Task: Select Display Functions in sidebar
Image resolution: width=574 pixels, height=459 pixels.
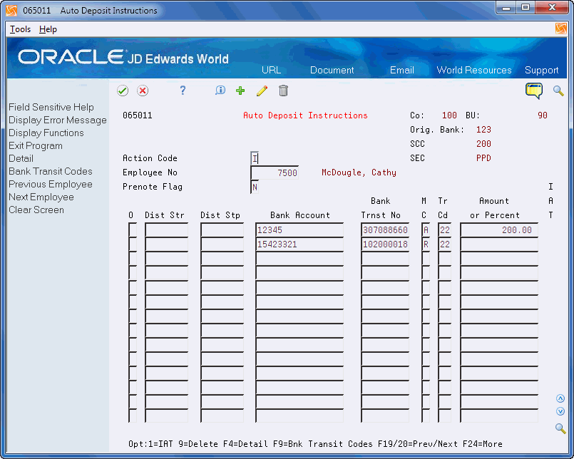Action: point(46,133)
